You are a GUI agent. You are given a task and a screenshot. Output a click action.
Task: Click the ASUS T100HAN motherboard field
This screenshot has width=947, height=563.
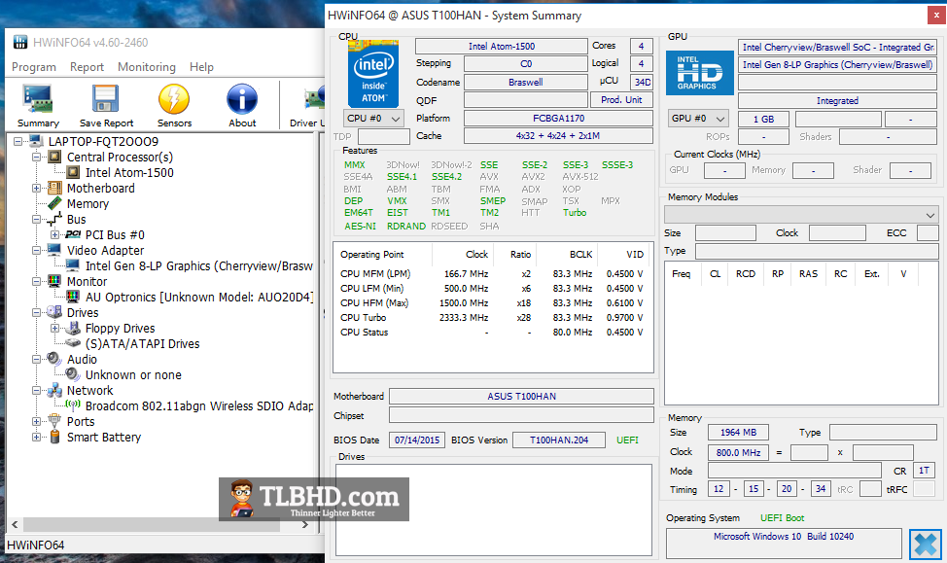pos(521,397)
